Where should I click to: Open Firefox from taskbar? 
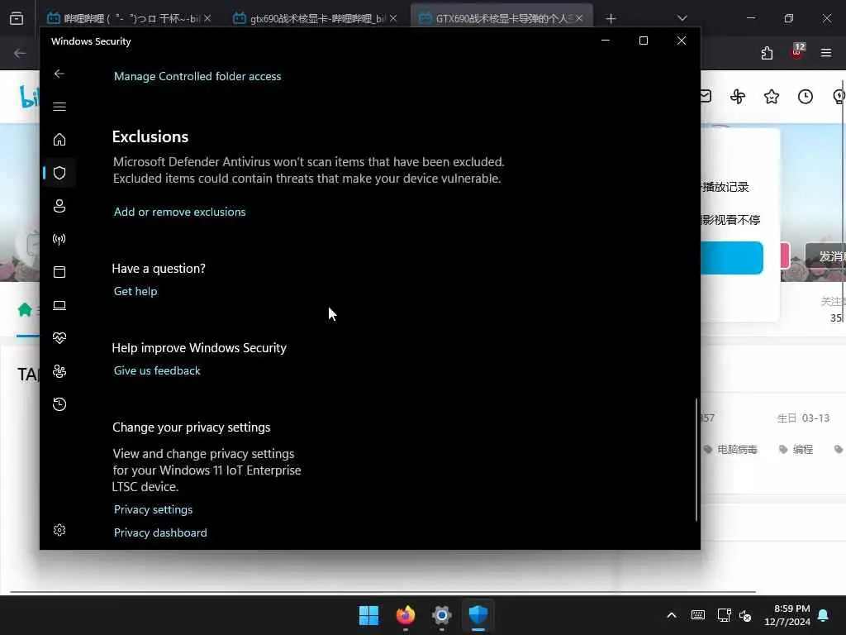(x=405, y=615)
